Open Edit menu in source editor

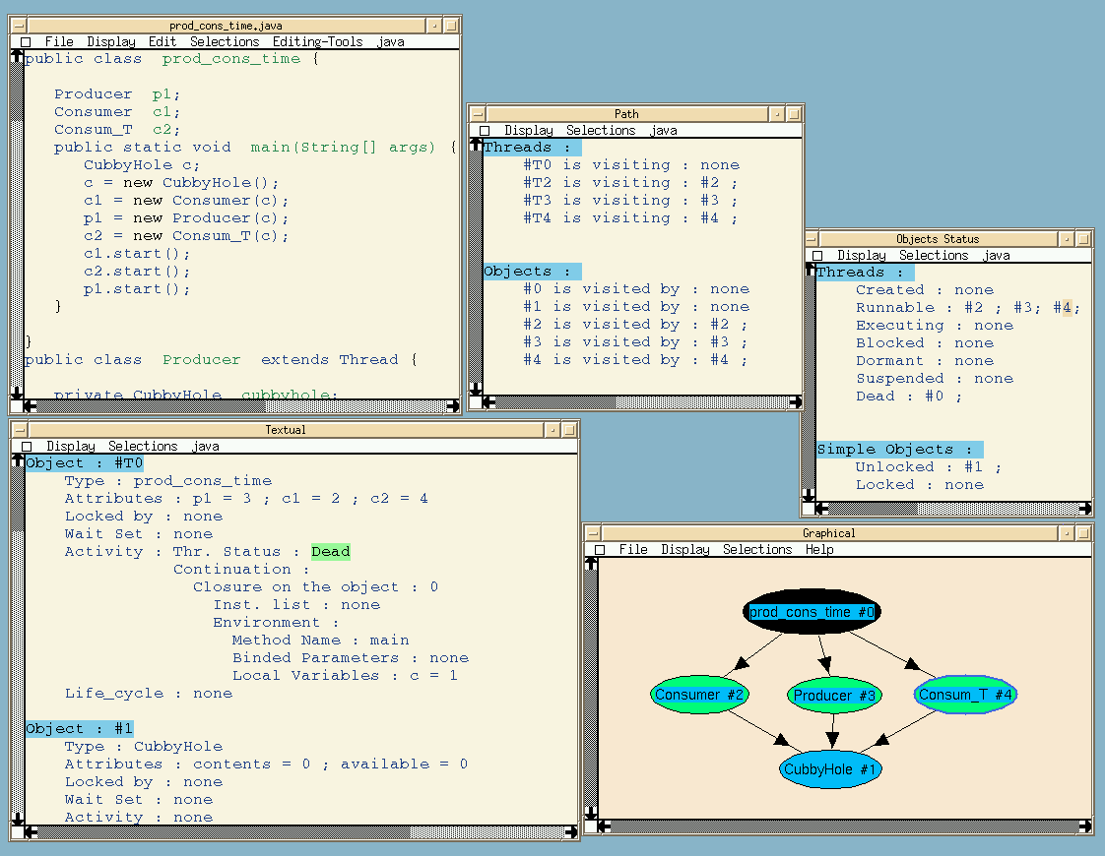click(162, 41)
